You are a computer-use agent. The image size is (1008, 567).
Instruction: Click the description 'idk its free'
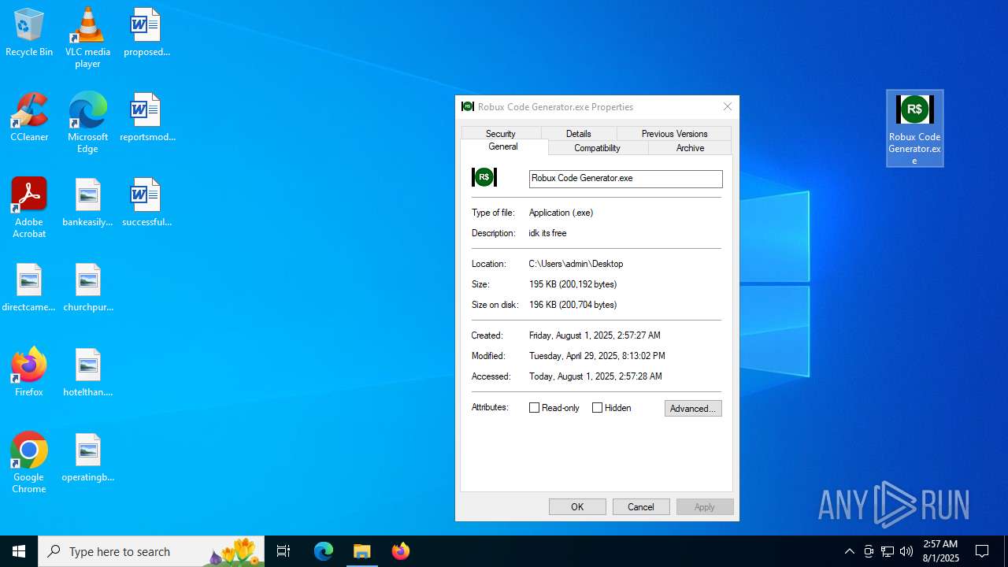tap(547, 233)
